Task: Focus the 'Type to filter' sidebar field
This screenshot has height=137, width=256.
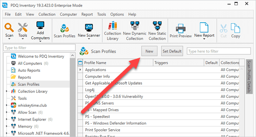Action: 39,48
